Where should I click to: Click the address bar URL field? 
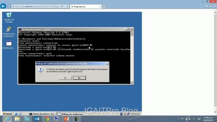pyautogui.click(x=38, y=6)
